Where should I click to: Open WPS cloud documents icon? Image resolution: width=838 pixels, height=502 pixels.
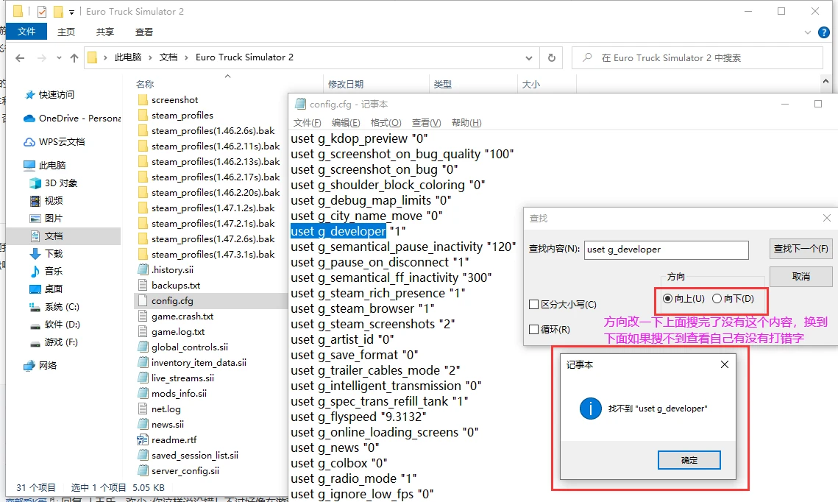pos(29,142)
